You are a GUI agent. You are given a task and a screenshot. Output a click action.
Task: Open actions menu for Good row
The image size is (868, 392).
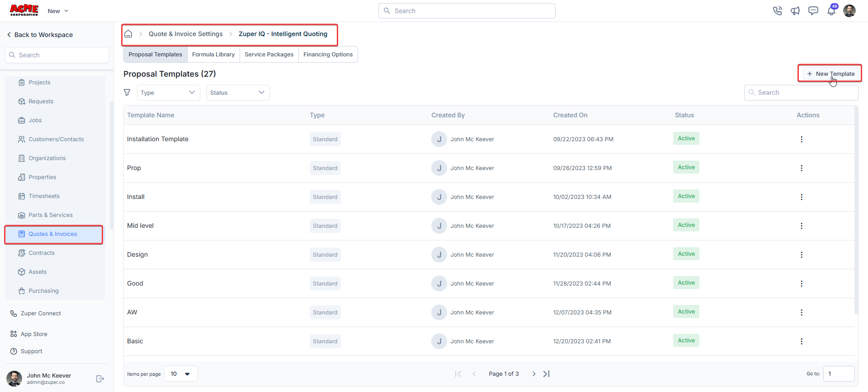click(x=802, y=284)
